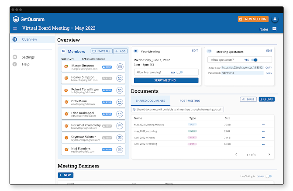293x191 pixels.
Task: Click the Help question mark icon
Action: (15, 64)
